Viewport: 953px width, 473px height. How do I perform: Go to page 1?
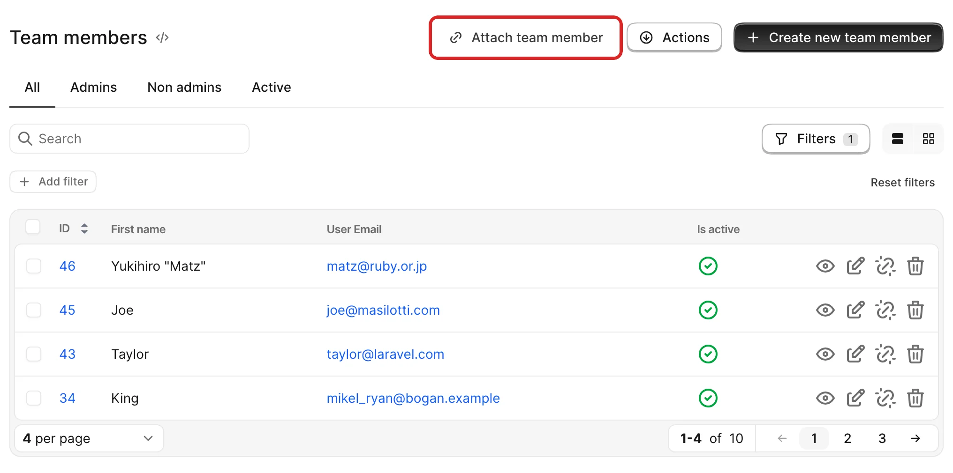point(814,438)
